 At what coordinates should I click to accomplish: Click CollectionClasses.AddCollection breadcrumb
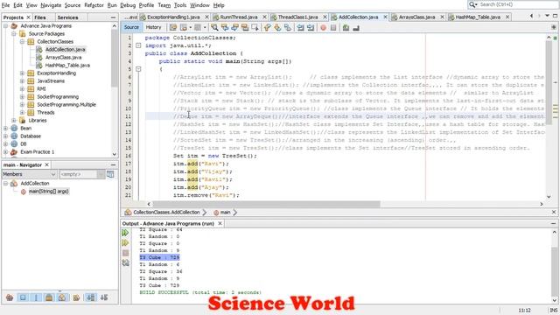tap(166, 212)
